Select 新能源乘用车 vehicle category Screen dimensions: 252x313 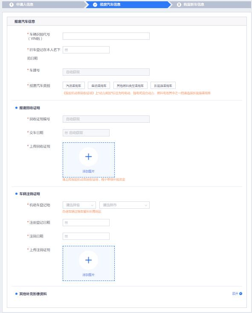pos(163,86)
